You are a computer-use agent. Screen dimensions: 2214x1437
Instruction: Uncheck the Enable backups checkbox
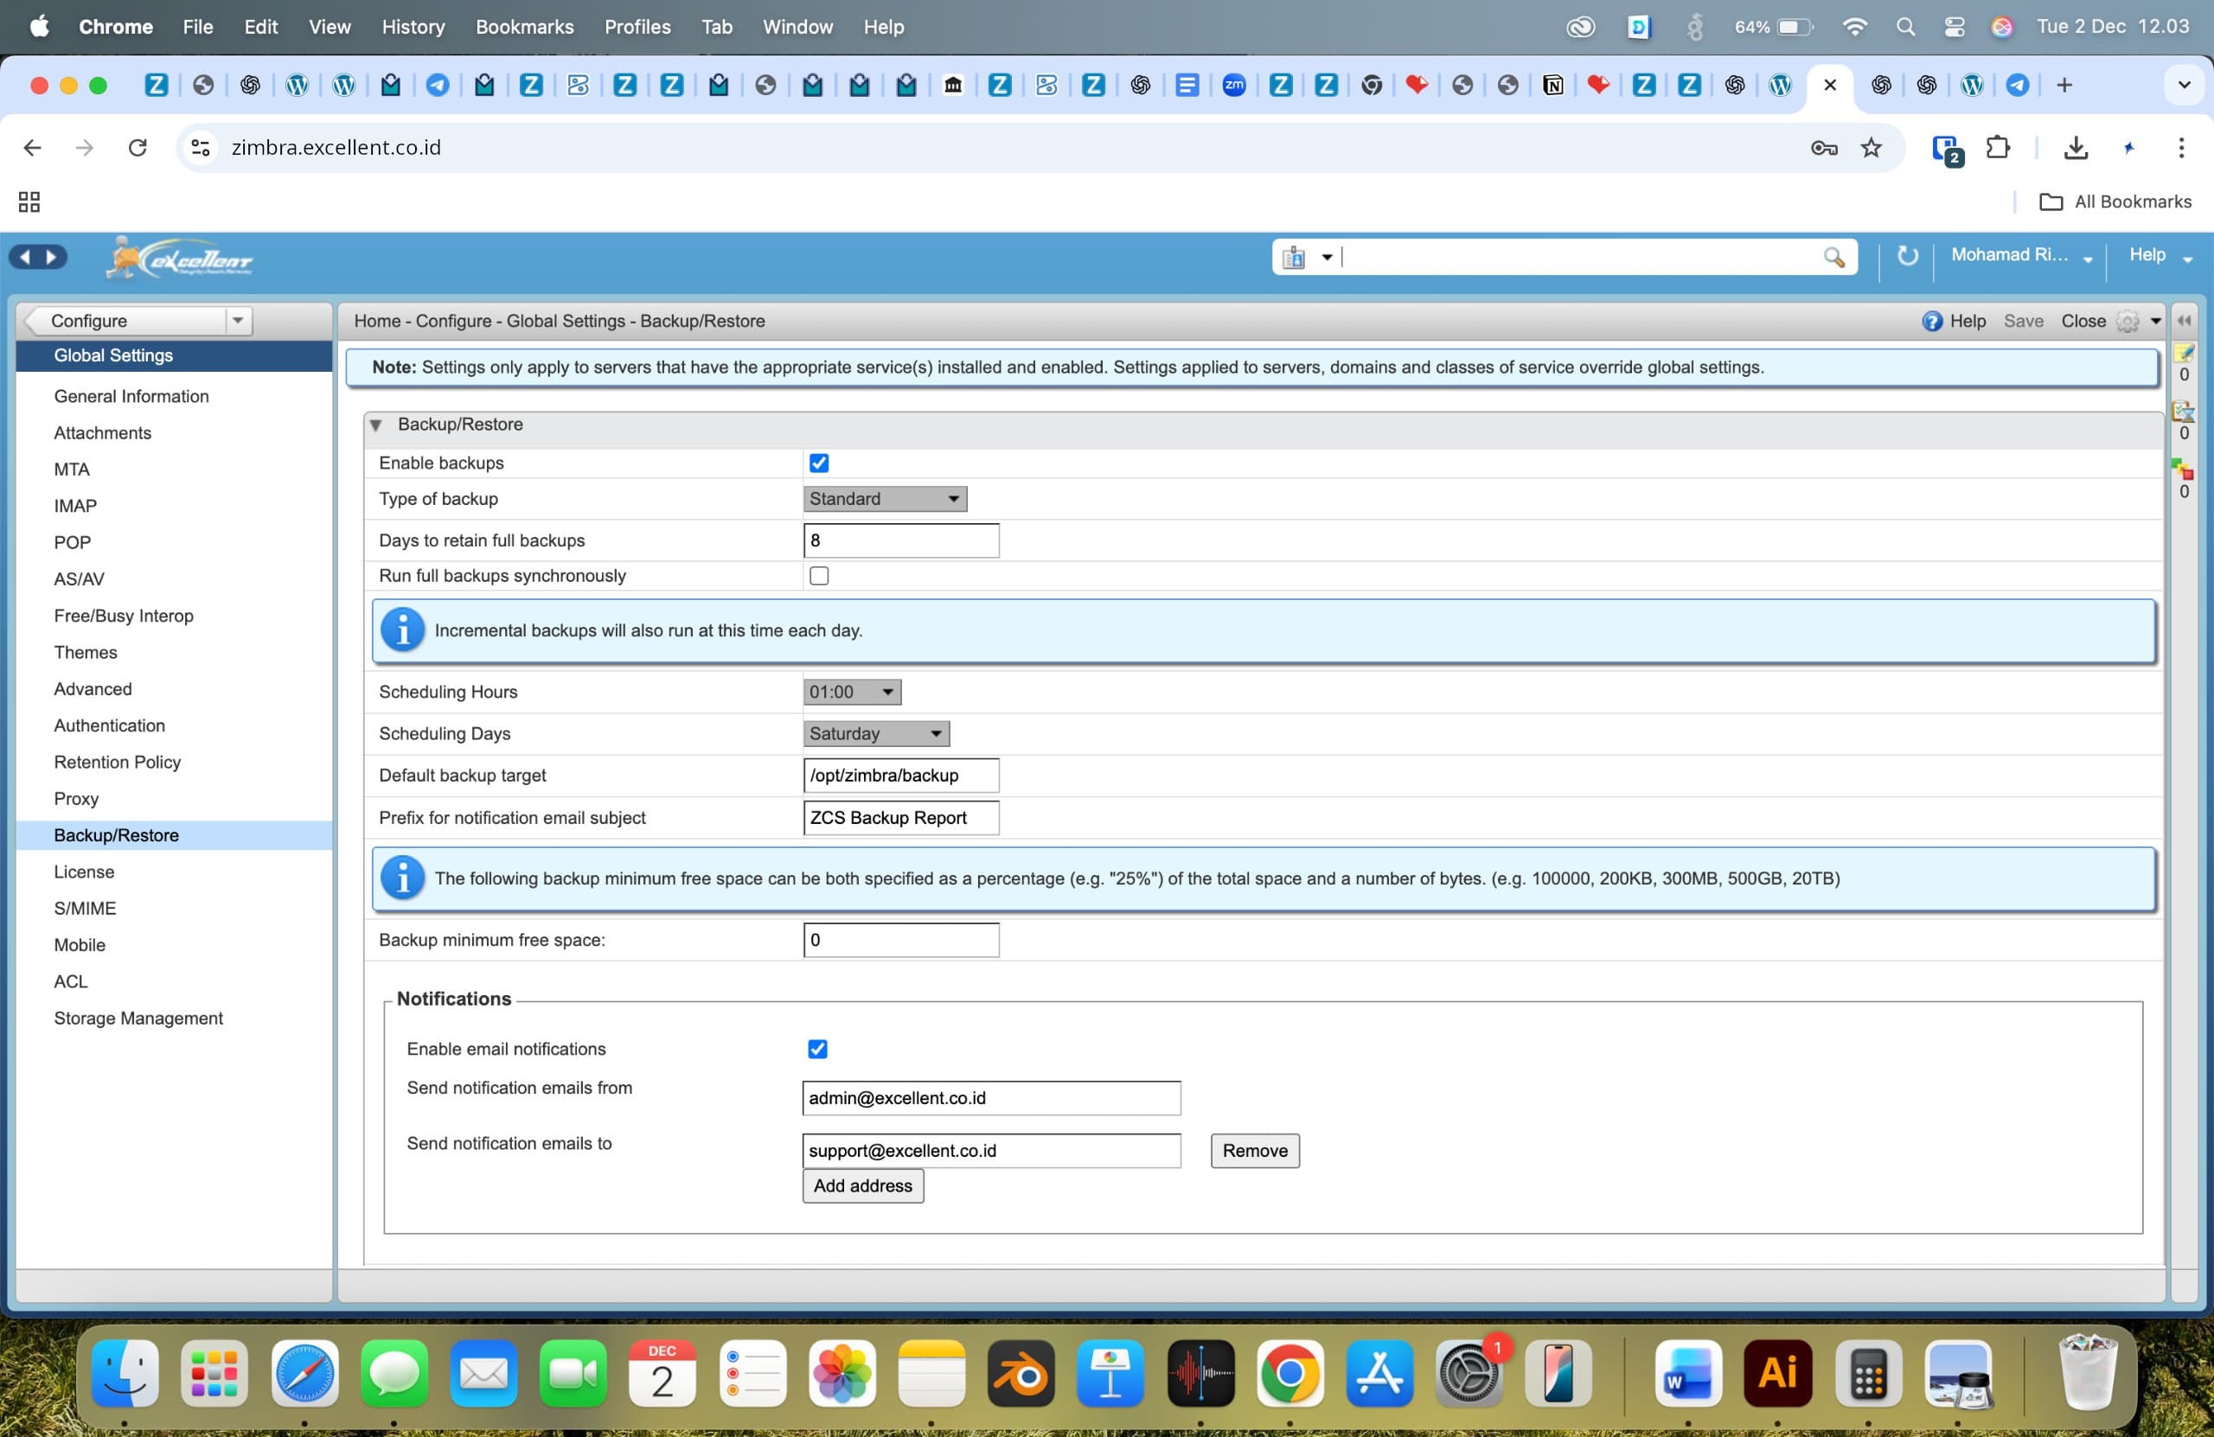[x=817, y=463]
